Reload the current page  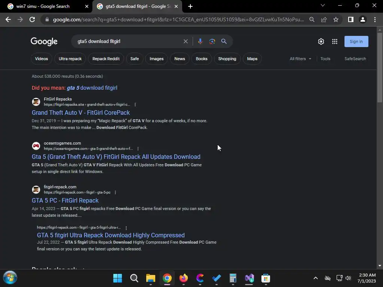pyautogui.click(x=32, y=19)
